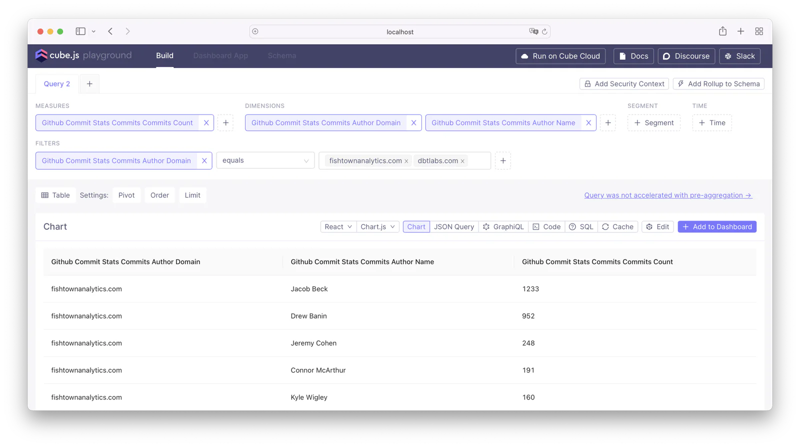
Task: Switch to the Build tab
Action: click(164, 56)
